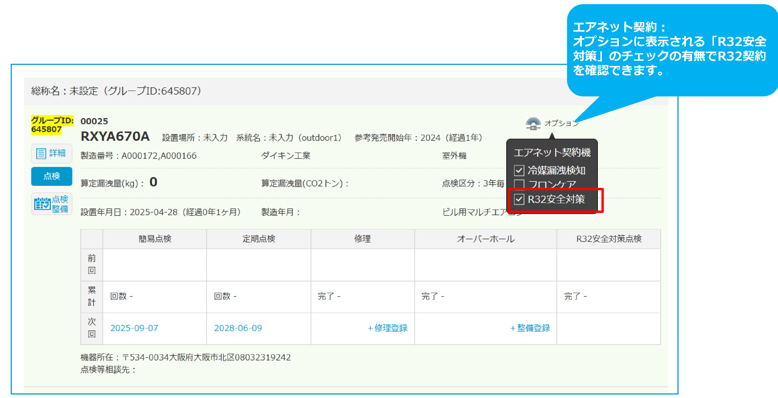Click the 修理 column header
Viewport: 778px width, 398px height.
(362, 239)
